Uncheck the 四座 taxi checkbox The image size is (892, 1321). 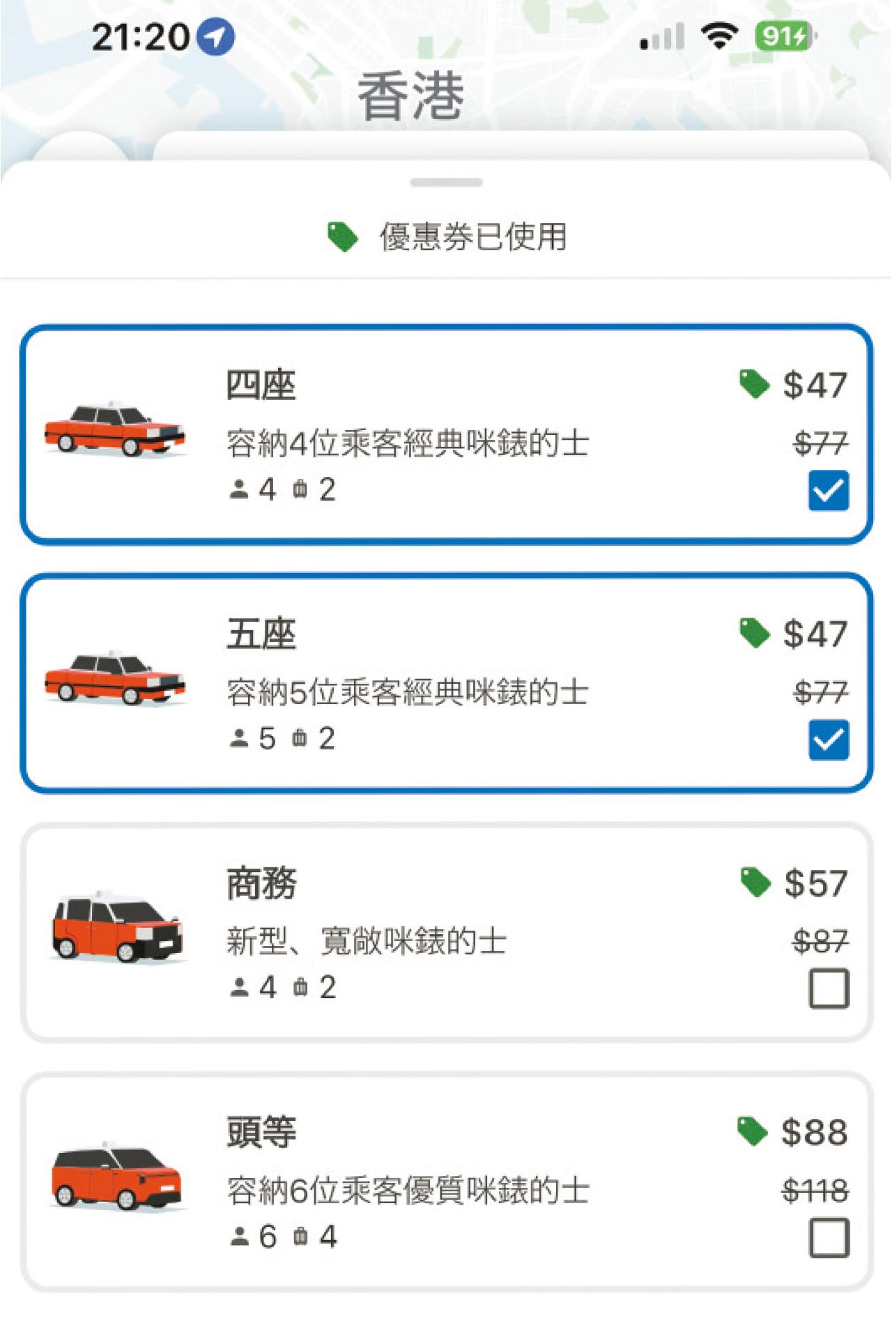coord(829,491)
